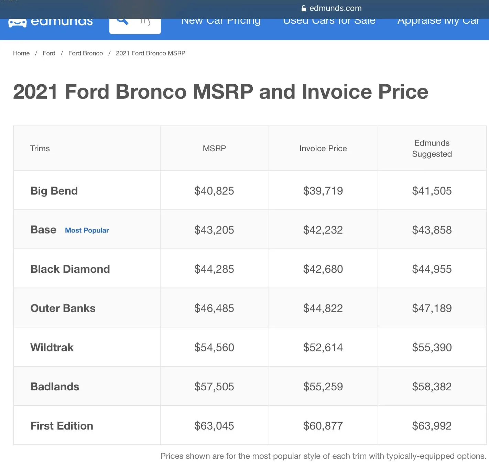The height and width of the screenshot is (466, 489).
Task: Select the First Edition trim
Action: 62,426
